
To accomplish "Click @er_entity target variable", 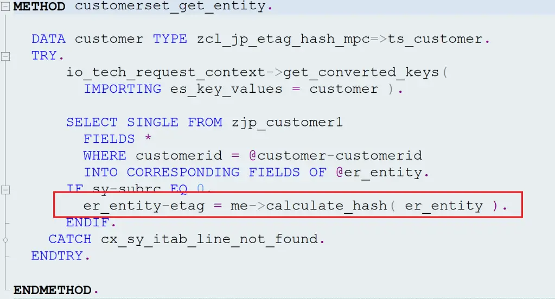I will click(379, 173).
